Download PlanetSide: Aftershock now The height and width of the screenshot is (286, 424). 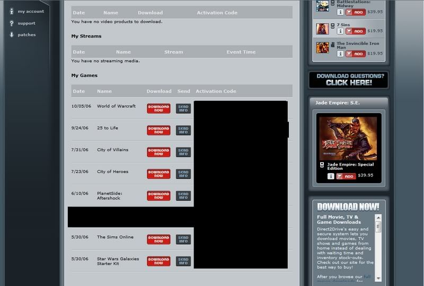click(158, 196)
